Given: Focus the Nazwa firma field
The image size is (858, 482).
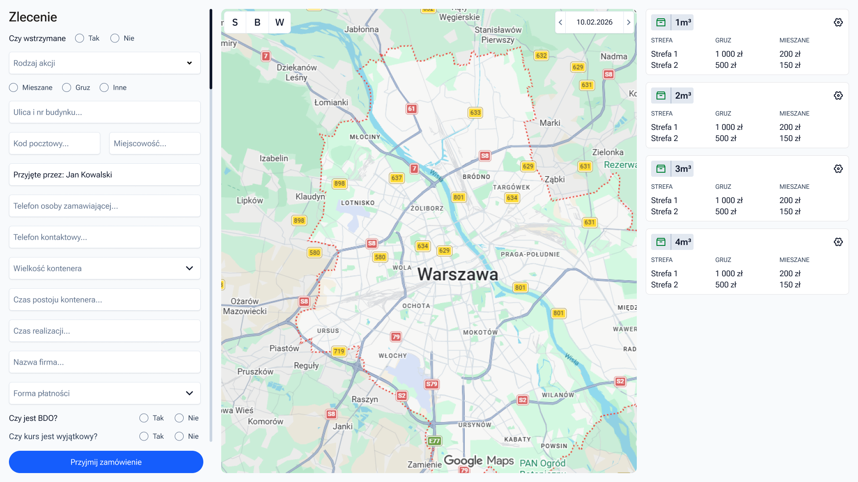Looking at the screenshot, I should coord(105,362).
